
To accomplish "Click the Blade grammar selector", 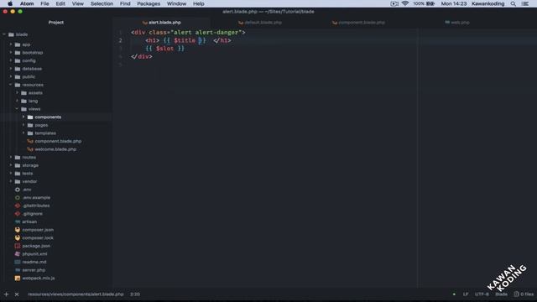I will coord(501,294).
